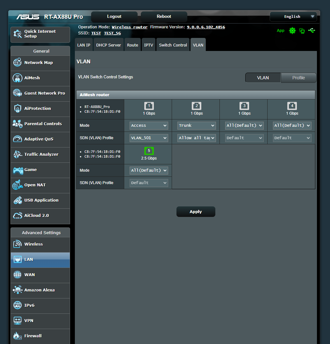Open Guest Network Pro icon

pyautogui.click(x=18, y=93)
